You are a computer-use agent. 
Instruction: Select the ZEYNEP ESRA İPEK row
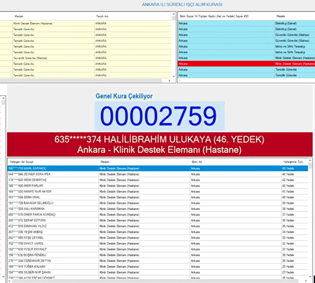pyautogui.click(x=157, y=174)
